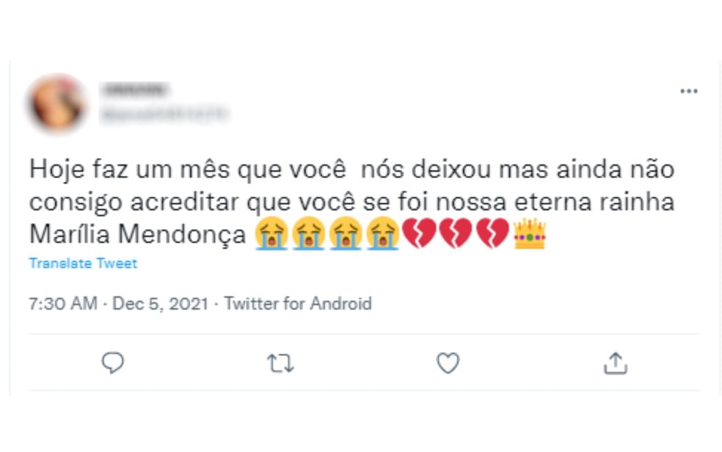This screenshot has width=722, height=452.
Task: Retweet this tweet using the arrows icon
Action: tap(280, 362)
